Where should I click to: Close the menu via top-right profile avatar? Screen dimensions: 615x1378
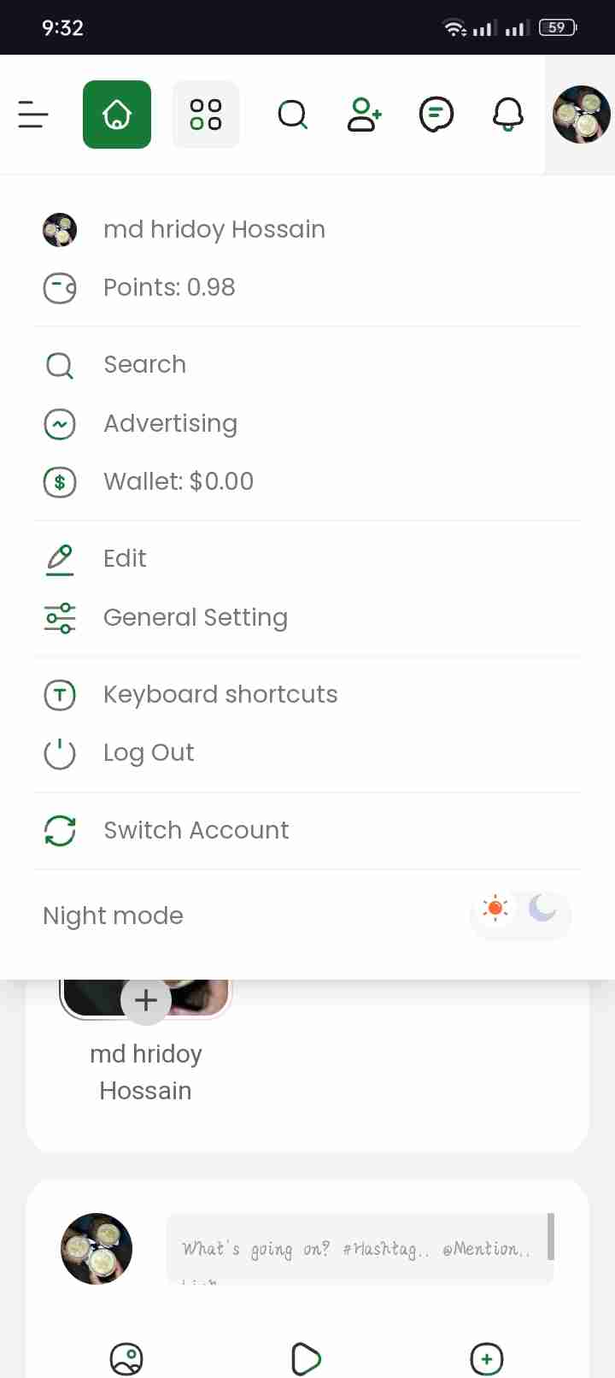(x=581, y=115)
